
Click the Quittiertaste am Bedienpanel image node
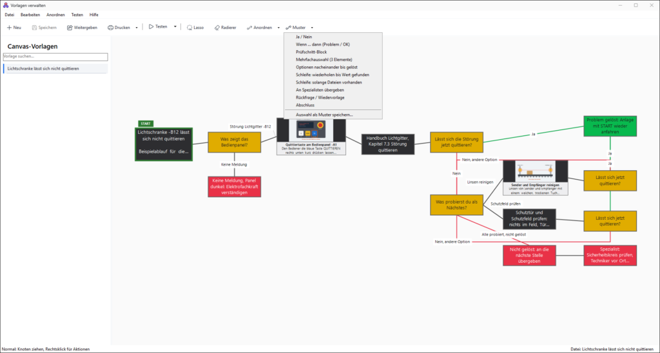tap(311, 137)
